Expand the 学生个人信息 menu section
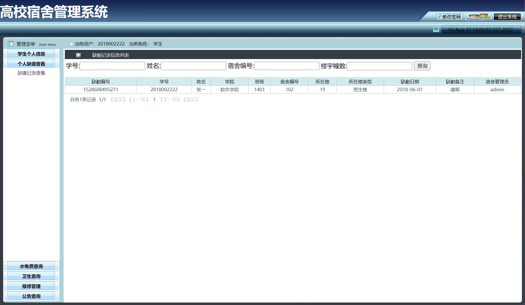The height and width of the screenshot is (305, 525). tap(31, 54)
